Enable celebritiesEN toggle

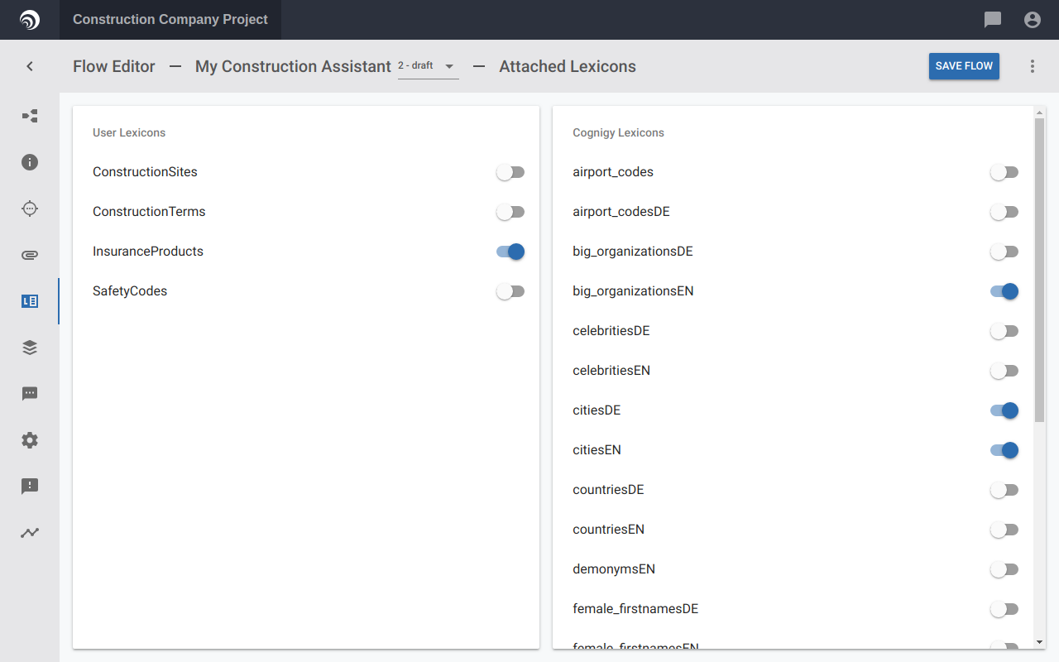point(1004,371)
